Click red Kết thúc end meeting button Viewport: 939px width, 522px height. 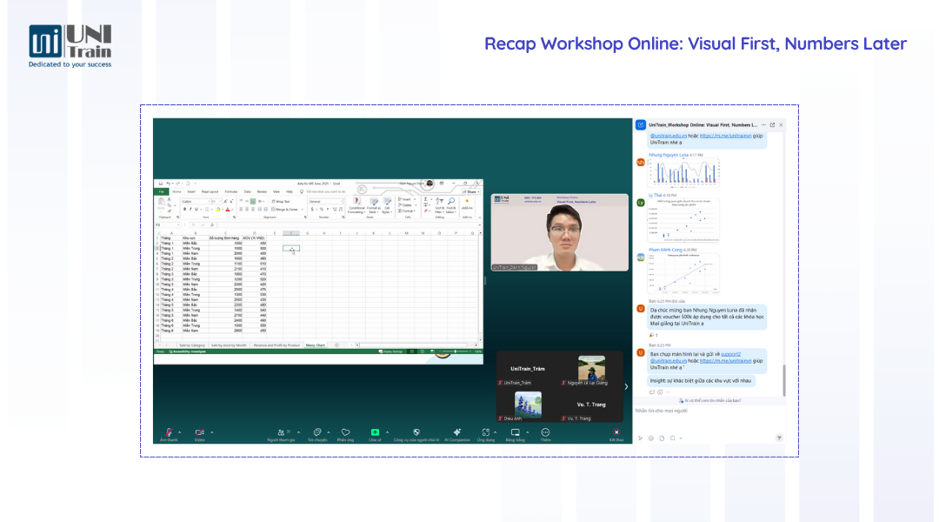616,432
